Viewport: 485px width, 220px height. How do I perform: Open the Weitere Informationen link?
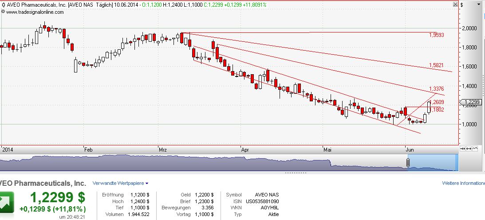click(x=463, y=183)
